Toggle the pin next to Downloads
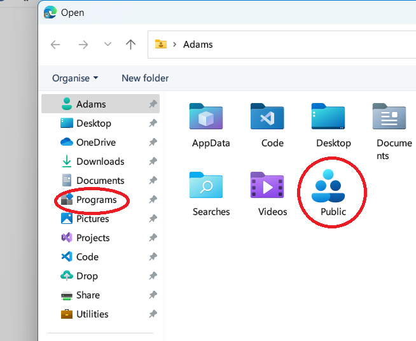Viewport: 416px width, 341px height. pos(153,162)
